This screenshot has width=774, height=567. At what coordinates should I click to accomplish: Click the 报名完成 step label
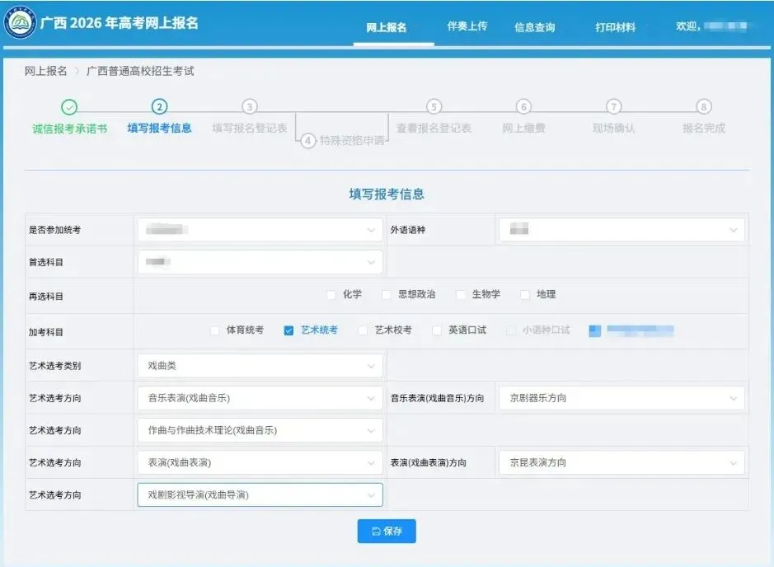pos(703,129)
